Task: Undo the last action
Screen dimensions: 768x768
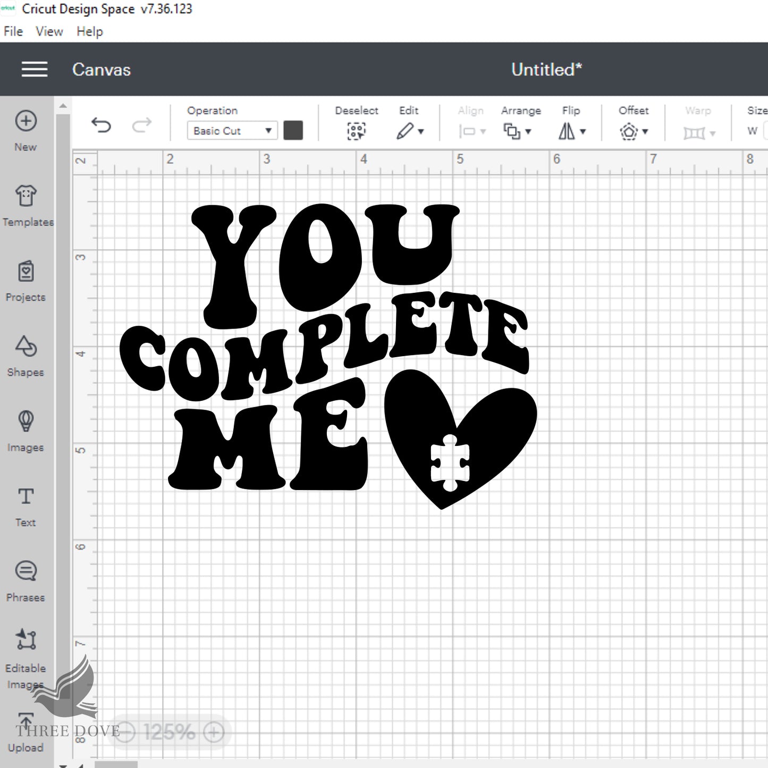Action: [101, 125]
